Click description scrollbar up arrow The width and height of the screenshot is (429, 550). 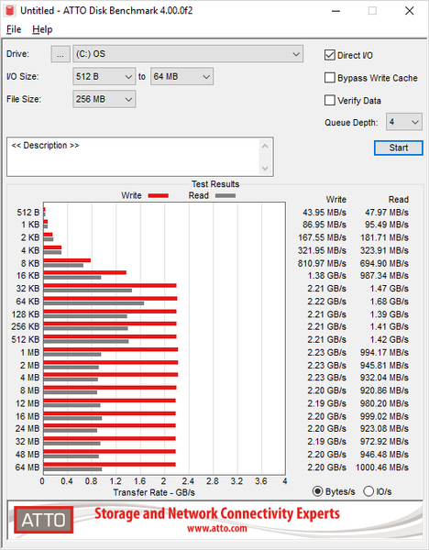tap(265, 146)
